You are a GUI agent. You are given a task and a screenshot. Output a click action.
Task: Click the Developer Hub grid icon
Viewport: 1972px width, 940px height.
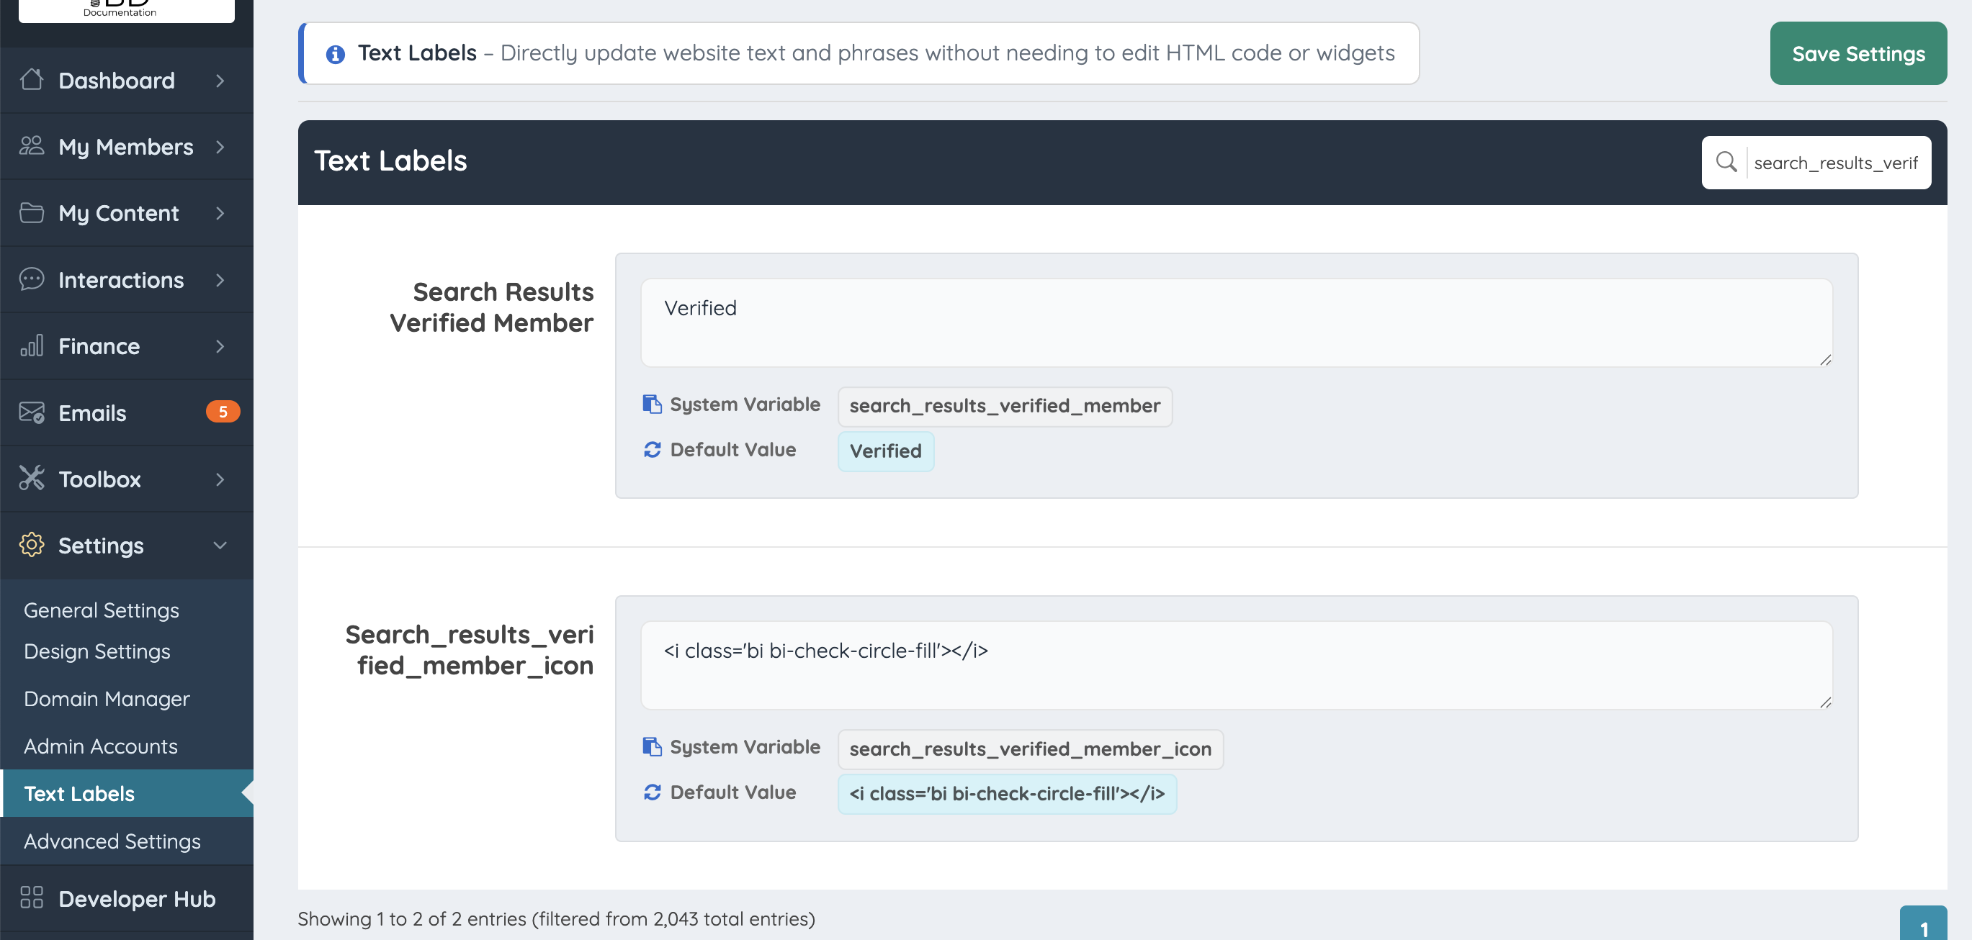pos(32,897)
